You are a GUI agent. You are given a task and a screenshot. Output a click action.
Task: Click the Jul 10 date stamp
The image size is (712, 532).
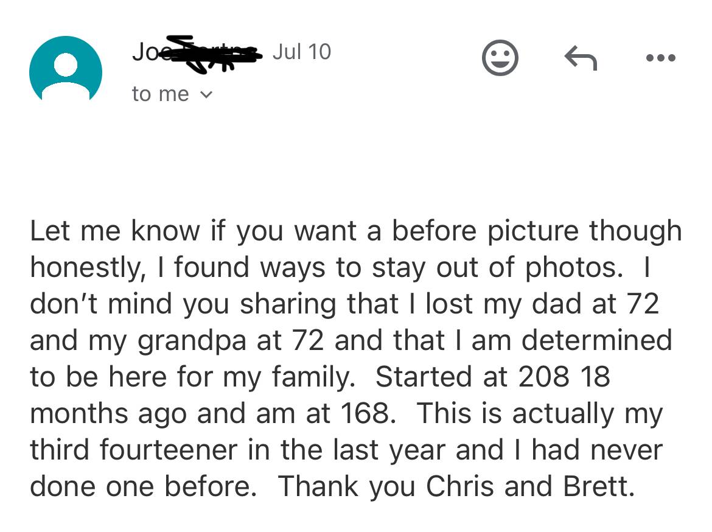301,52
